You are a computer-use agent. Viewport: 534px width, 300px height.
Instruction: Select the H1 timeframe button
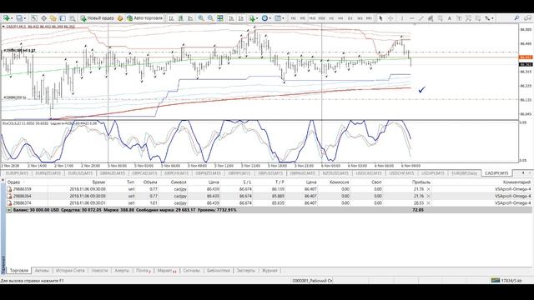coord(331,18)
